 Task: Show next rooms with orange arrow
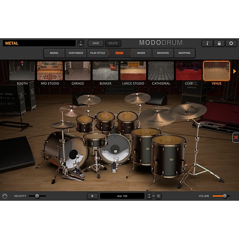coord(235,71)
